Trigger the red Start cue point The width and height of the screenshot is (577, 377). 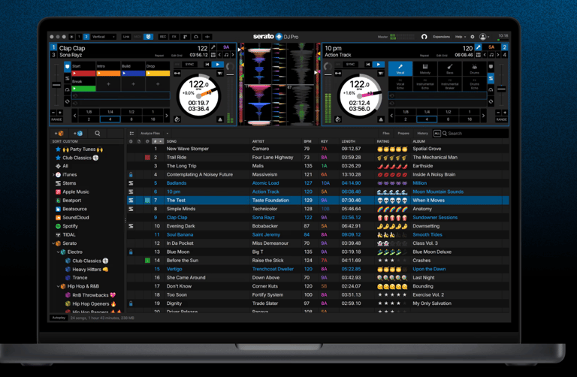(x=83, y=73)
